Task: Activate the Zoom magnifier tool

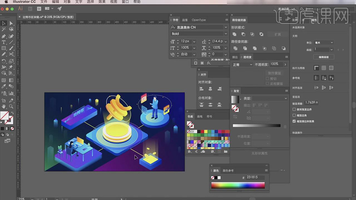Action: tap(11, 107)
